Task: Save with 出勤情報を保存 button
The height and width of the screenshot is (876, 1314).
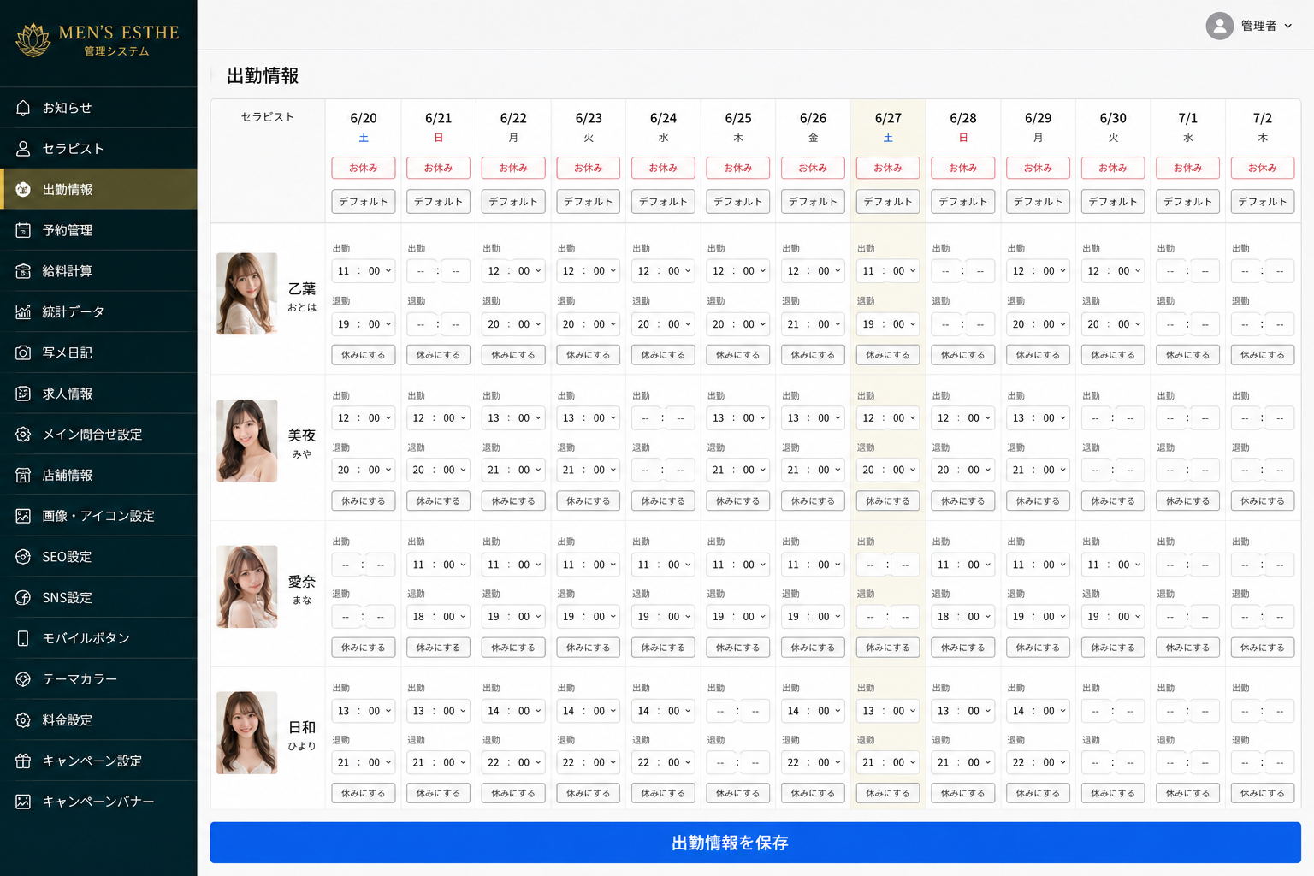Action: (x=755, y=843)
